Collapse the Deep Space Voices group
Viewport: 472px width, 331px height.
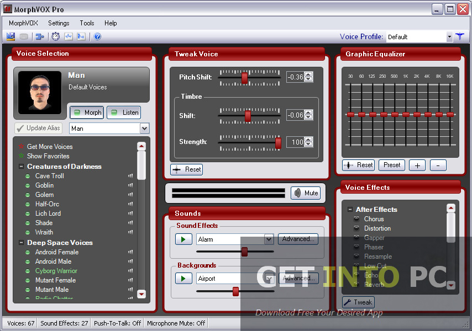tap(22, 242)
